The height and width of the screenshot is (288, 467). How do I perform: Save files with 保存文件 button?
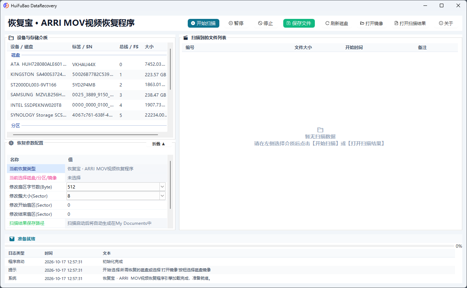(x=299, y=23)
